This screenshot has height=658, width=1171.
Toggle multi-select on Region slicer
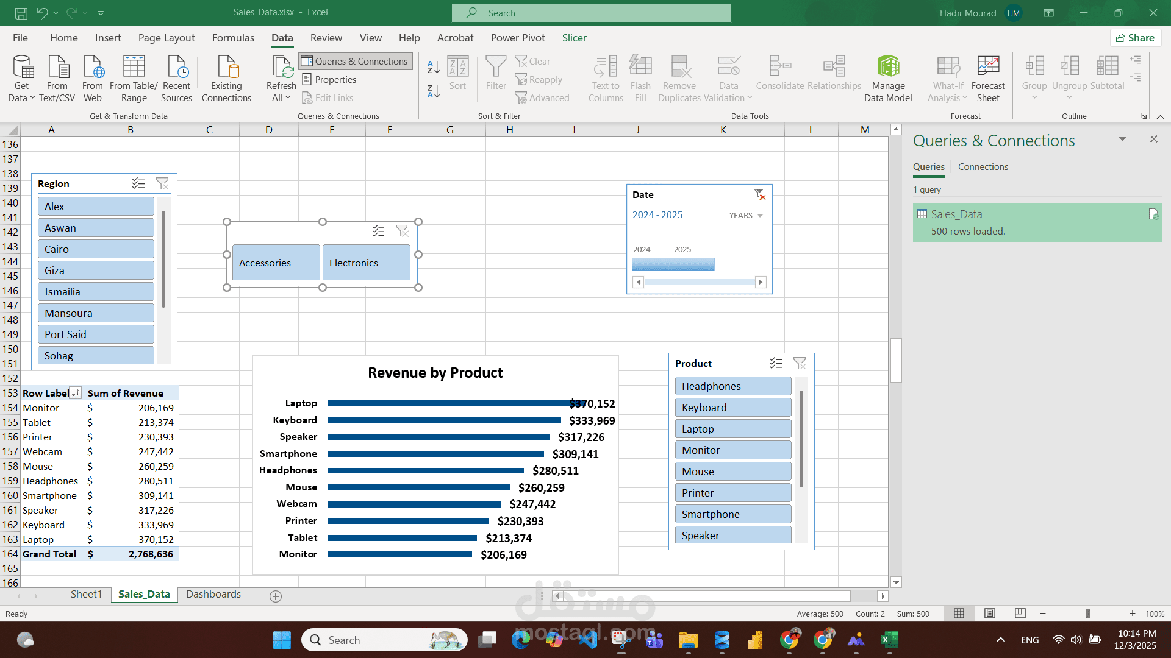pos(138,183)
